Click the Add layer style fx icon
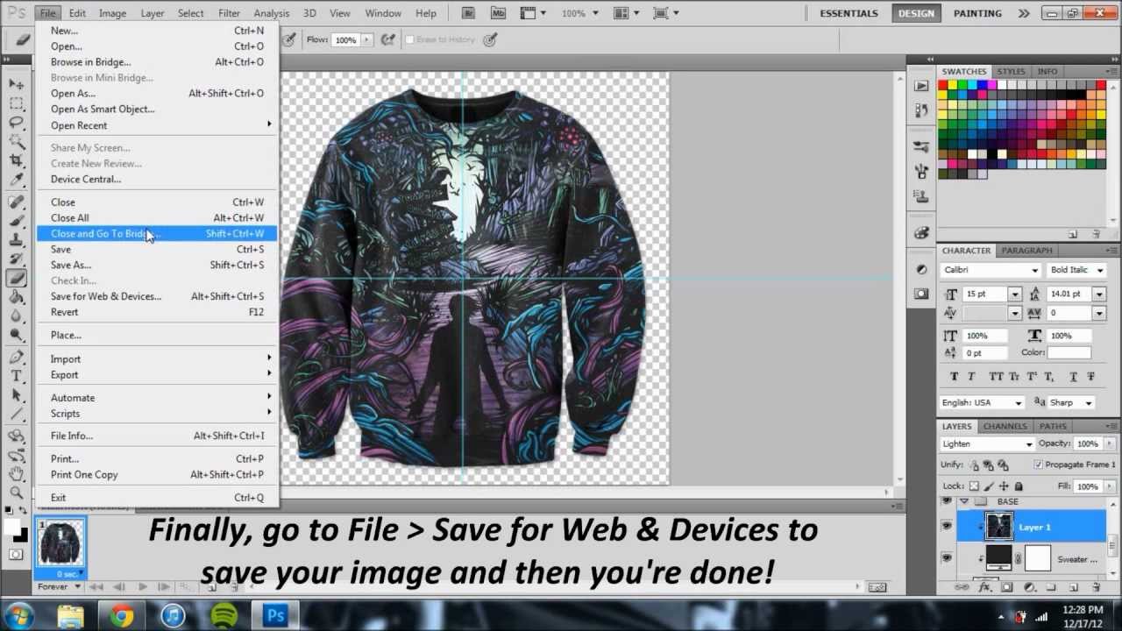 tap(984, 587)
